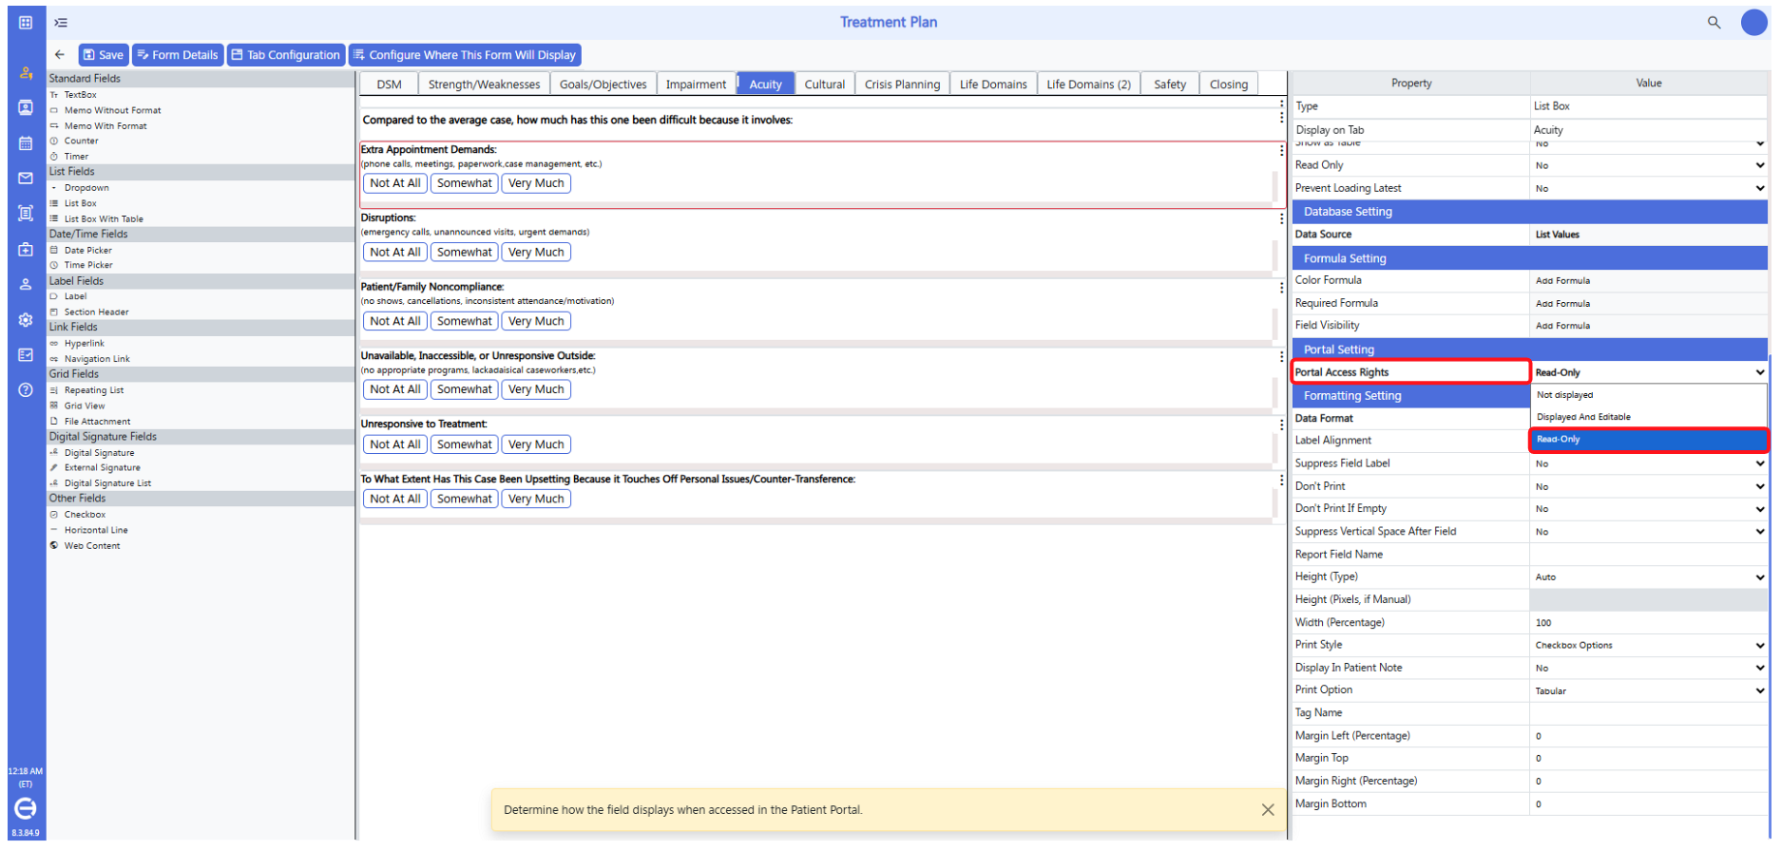This screenshot has width=1781, height=850.
Task: Open options menu for Disruptions field
Action: click(x=1281, y=218)
